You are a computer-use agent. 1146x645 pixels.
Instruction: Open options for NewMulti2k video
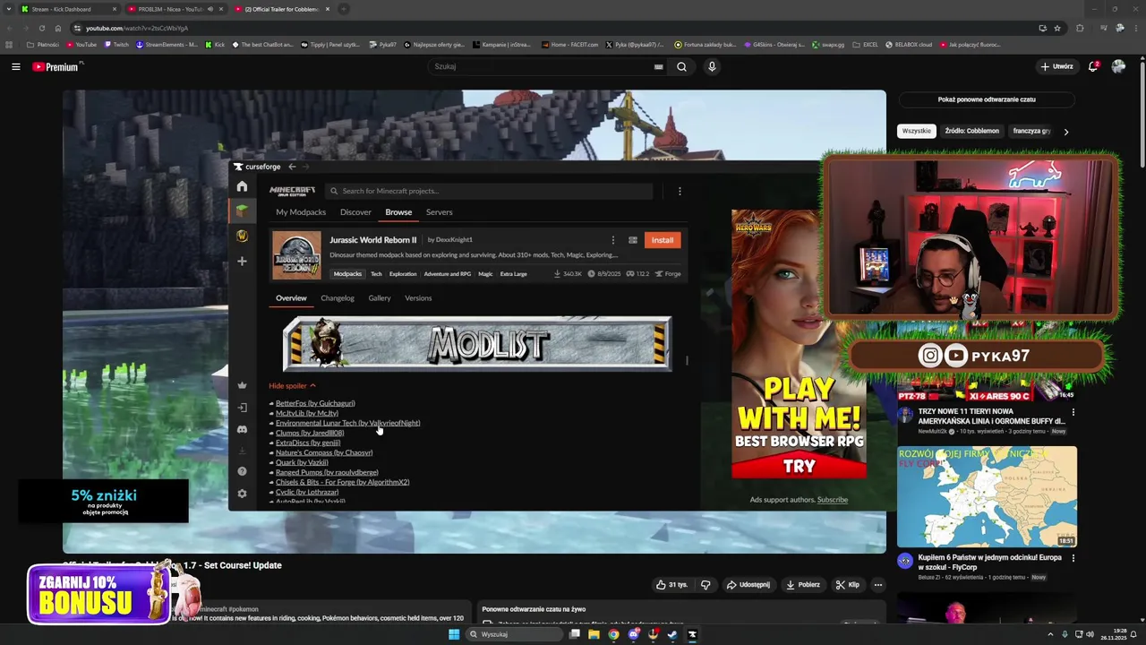click(1073, 412)
